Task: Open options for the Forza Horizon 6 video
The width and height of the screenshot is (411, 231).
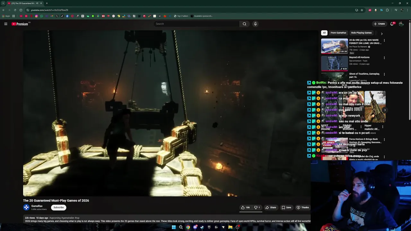Action: (x=384, y=140)
